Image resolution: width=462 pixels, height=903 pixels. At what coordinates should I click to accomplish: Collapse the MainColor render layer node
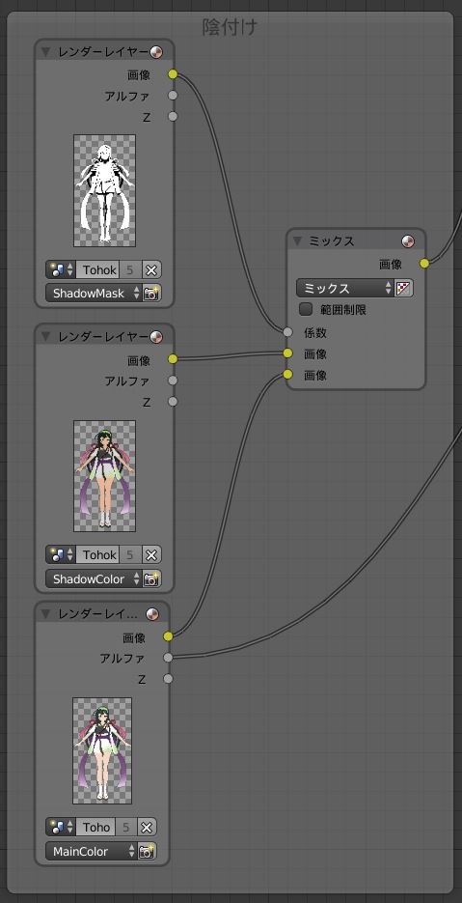46,614
